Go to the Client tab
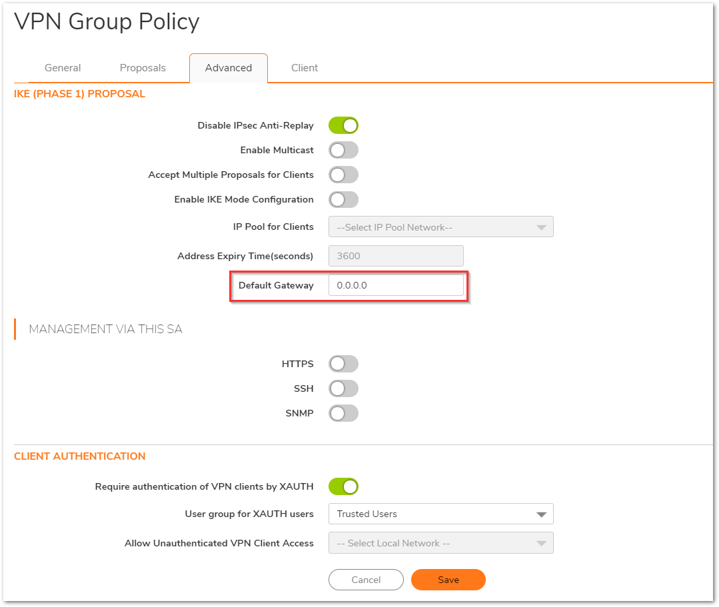This screenshot has width=719, height=607. tap(305, 68)
